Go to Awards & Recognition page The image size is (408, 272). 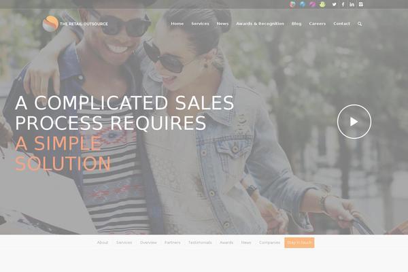(x=260, y=24)
